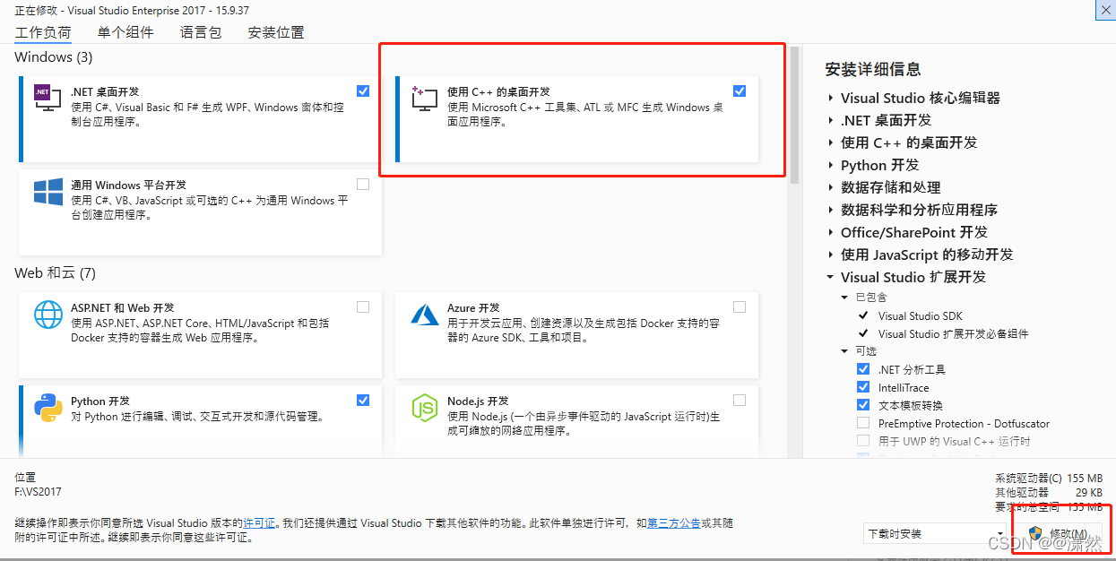Enable the 通用 Windows 平台开发 checkbox
1116x561 pixels.
tap(363, 185)
